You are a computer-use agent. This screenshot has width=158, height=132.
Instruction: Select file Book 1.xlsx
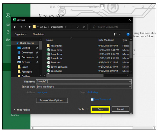[56, 50]
